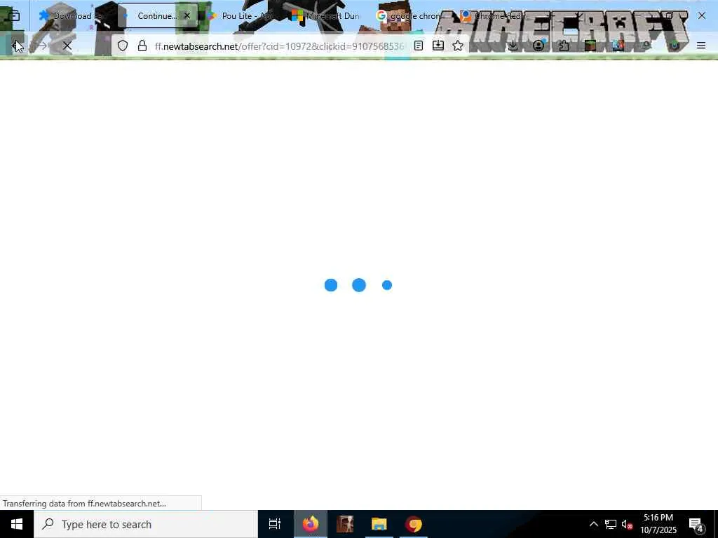Open the Extensions puzzle-piece menu
The height and width of the screenshot is (538, 718).
(564, 46)
